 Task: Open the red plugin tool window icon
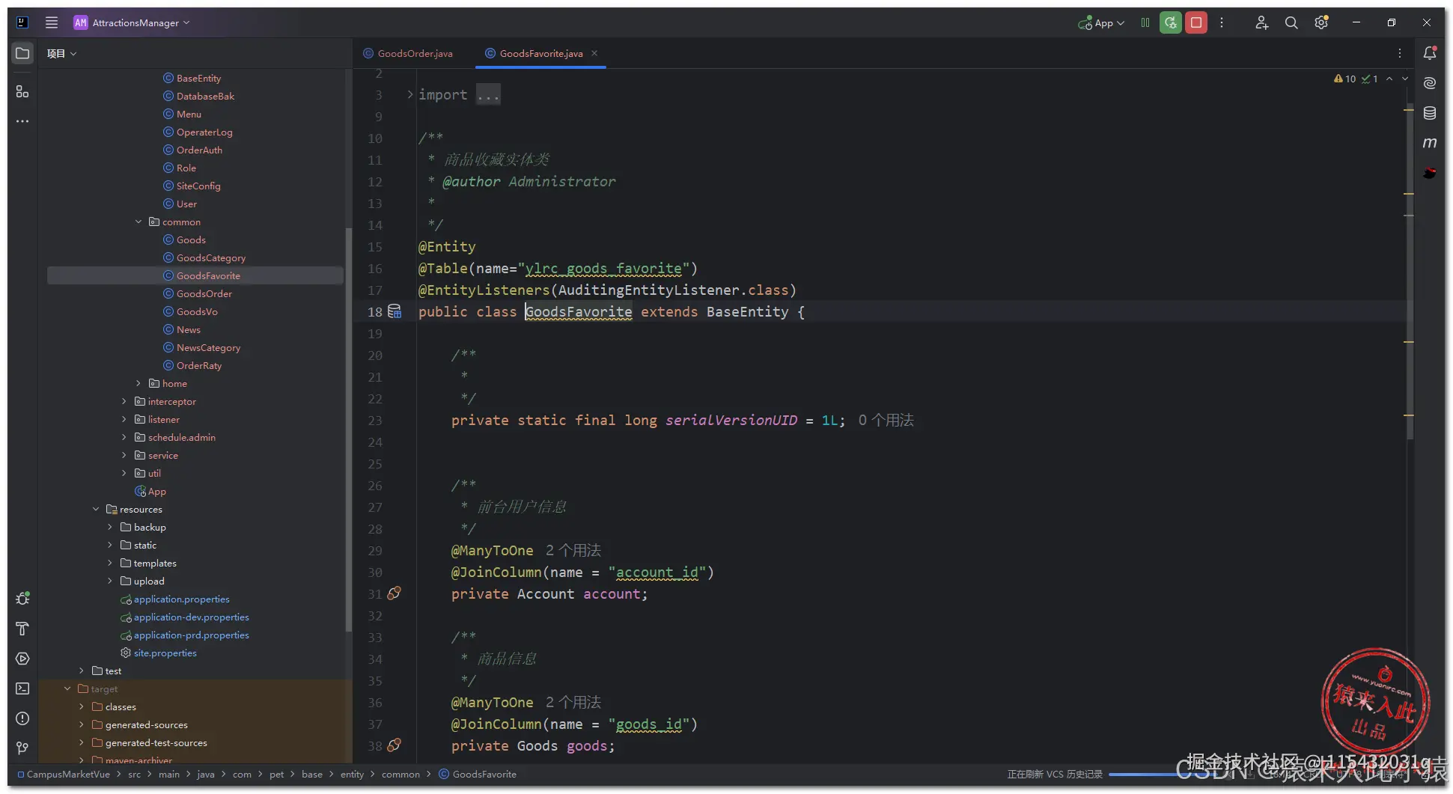1430,173
